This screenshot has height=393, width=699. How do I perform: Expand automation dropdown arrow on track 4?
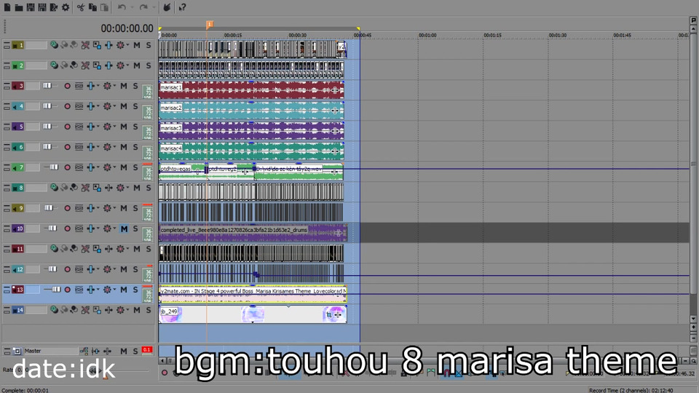(114, 106)
